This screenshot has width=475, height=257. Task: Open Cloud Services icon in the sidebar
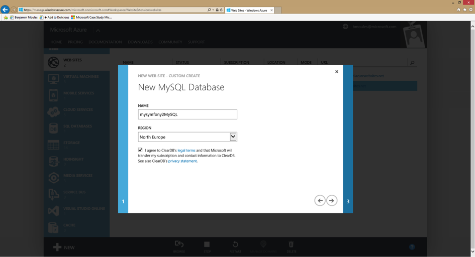click(54, 112)
